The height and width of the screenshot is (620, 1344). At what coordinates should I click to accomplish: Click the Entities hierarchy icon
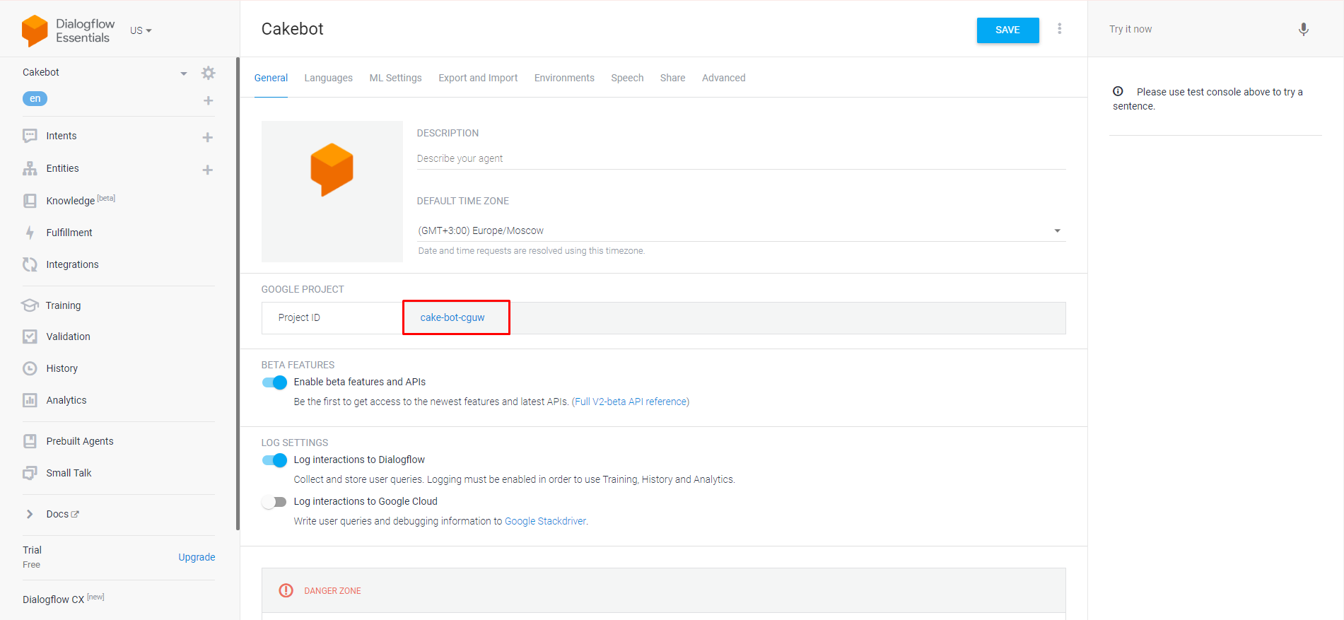tap(30, 168)
